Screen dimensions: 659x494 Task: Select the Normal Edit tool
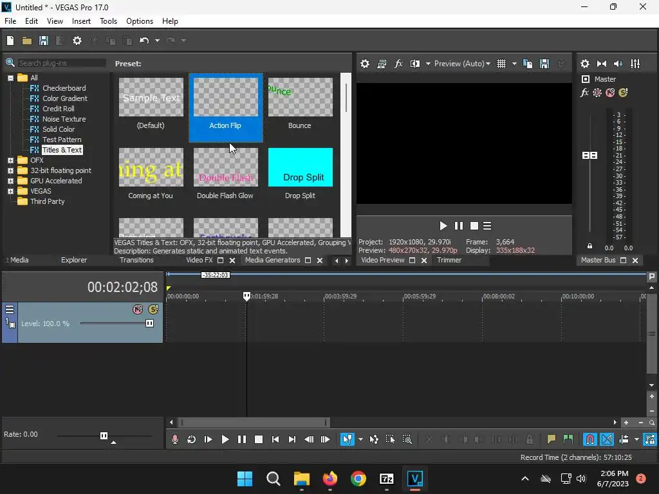click(347, 439)
